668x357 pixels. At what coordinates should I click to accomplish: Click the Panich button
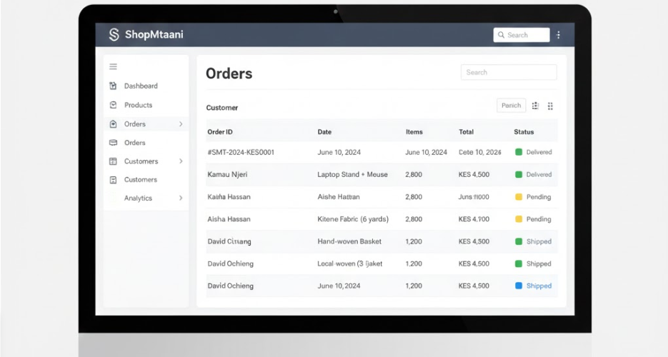(511, 106)
